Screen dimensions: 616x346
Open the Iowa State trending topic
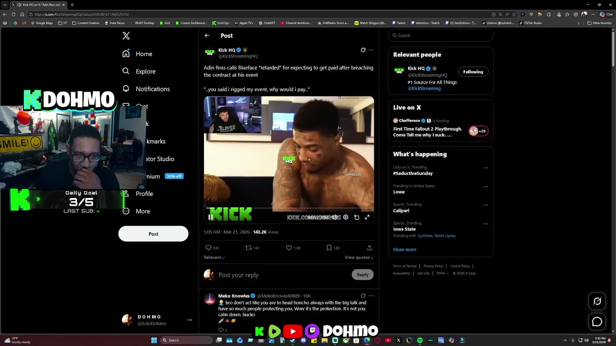pyautogui.click(x=404, y=229)
